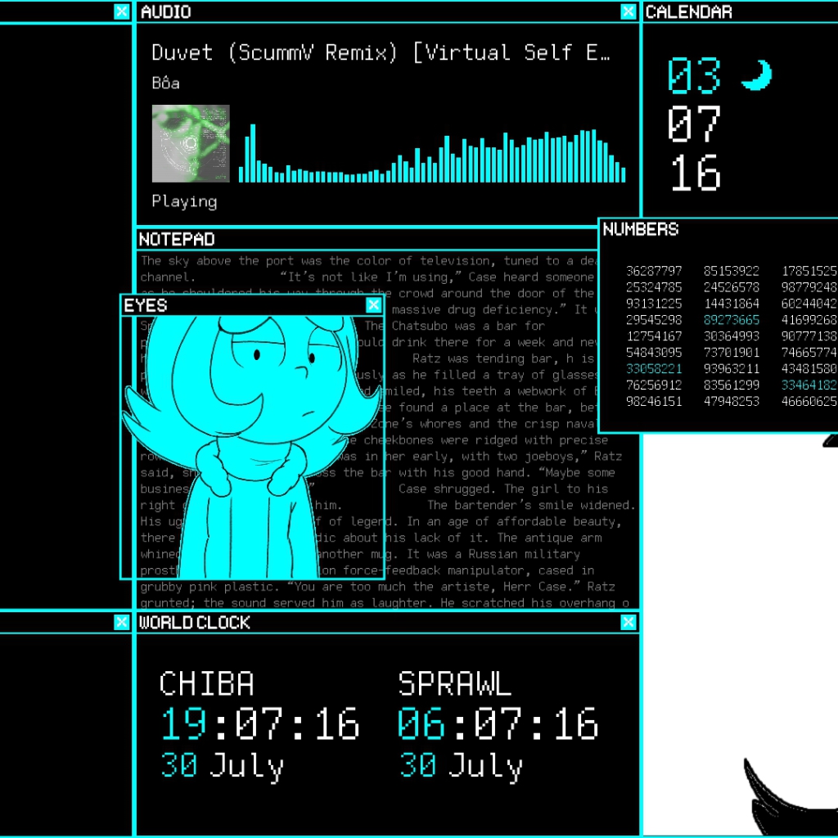
Task: Close the WORLD CLOCK window
Action: pyautogui.click(x=628, y=622)
